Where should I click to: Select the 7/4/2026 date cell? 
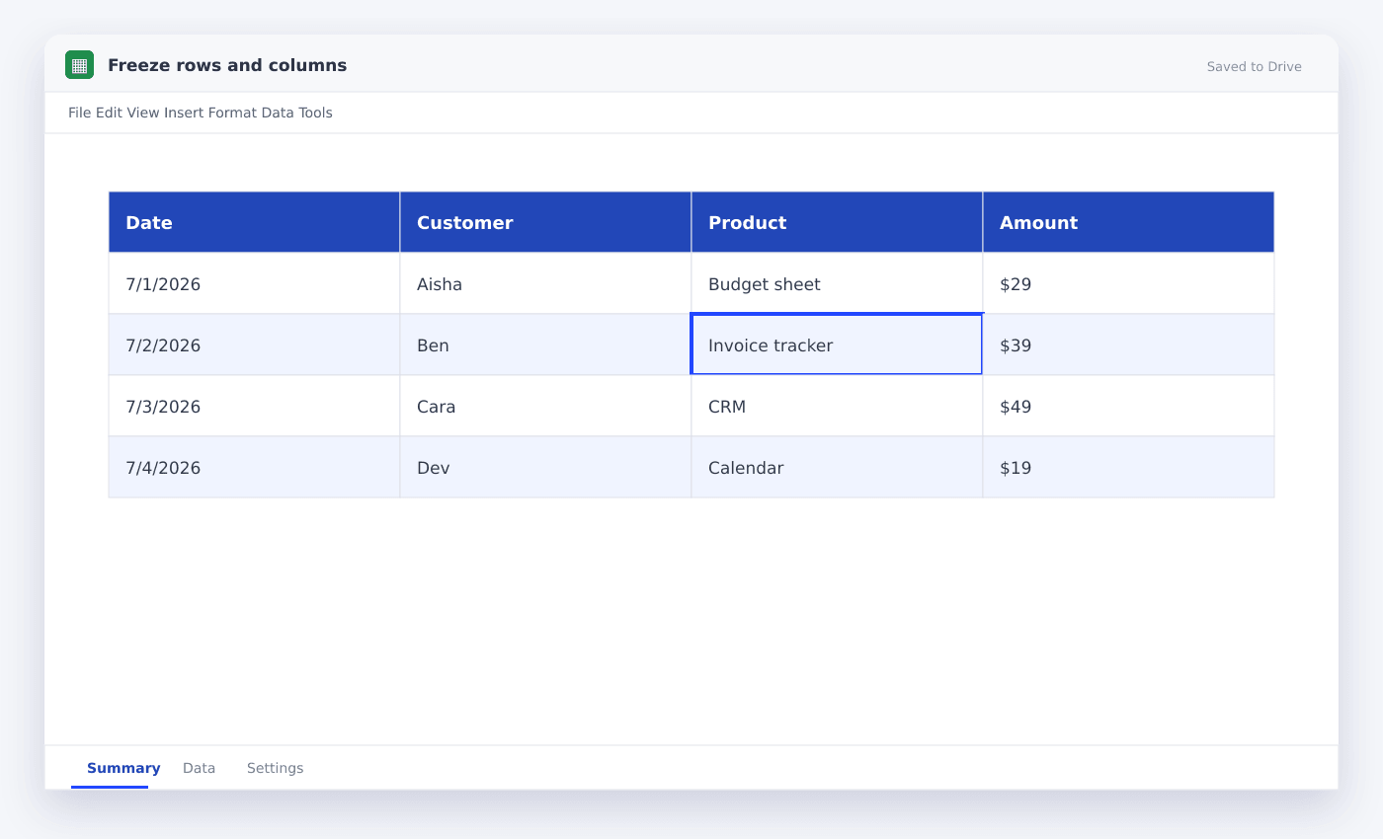click(254, 467)
